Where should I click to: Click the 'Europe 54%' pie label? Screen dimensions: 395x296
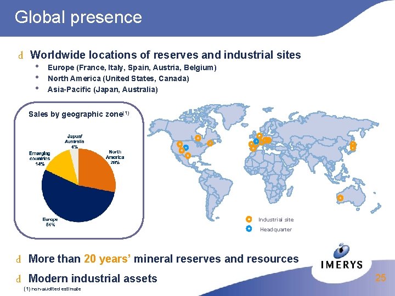point(50,222)
